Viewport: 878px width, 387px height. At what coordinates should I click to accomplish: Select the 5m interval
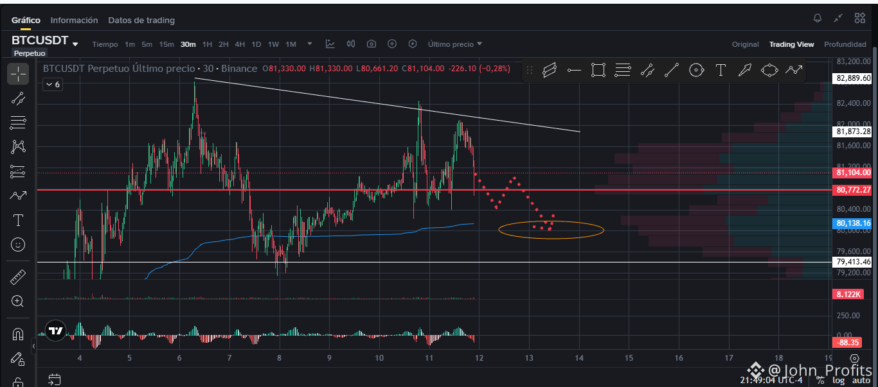pyautogui.click(x=147, y=44)
